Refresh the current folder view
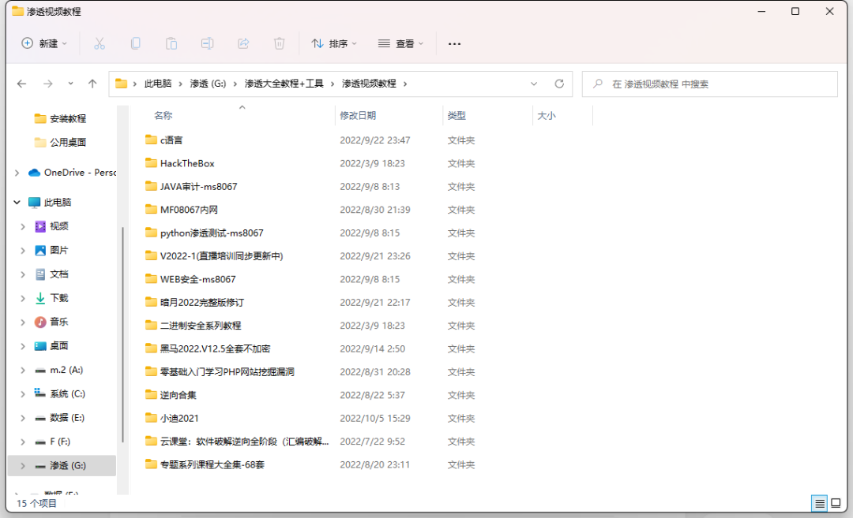This screenshot has width=853, height=518. [559, 84]
